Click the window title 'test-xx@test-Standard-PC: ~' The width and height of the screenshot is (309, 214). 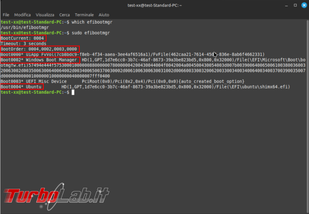coord(154,5)
